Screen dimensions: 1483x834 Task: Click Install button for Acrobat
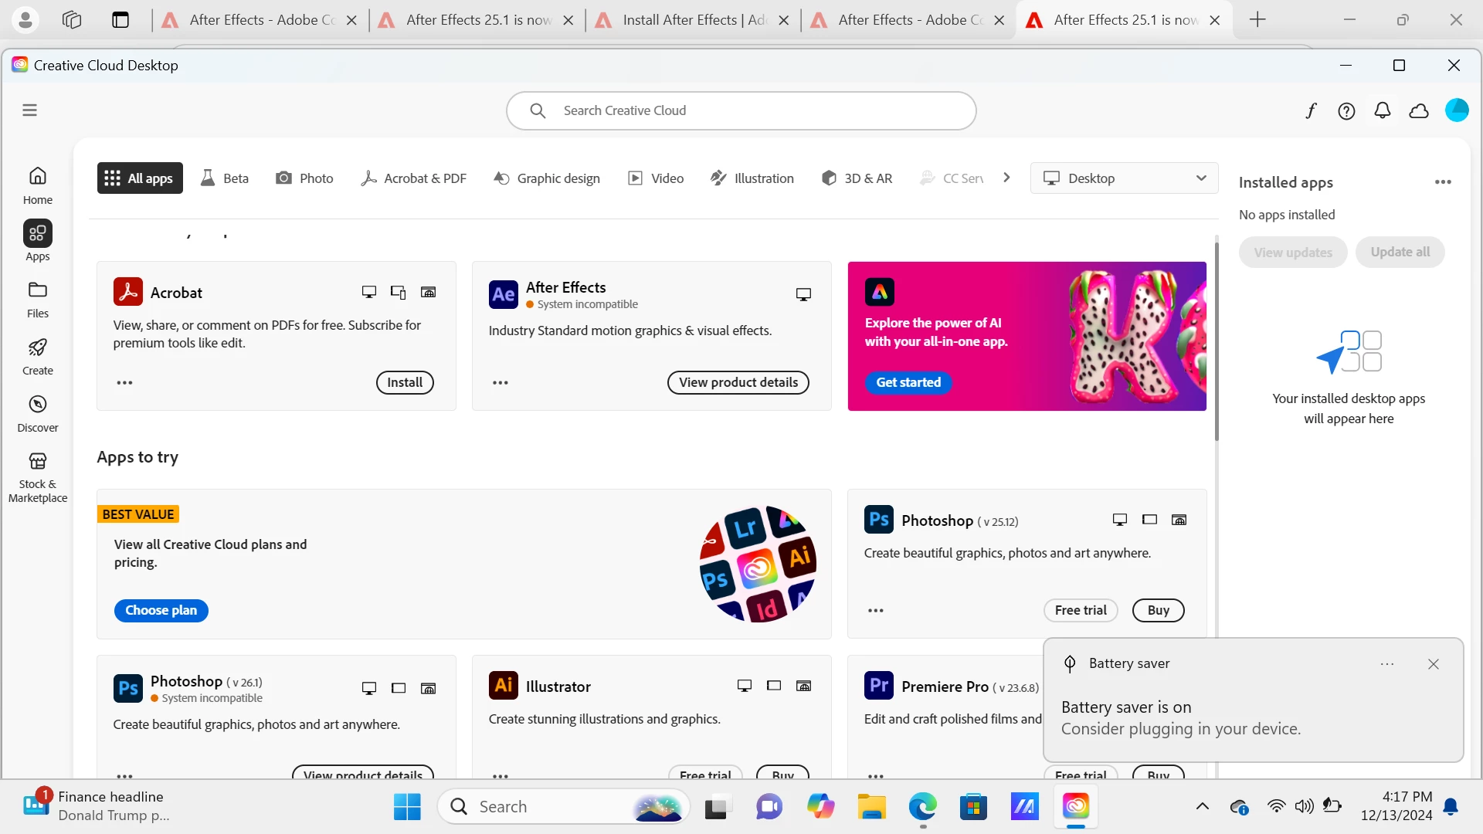coord(405,382)
